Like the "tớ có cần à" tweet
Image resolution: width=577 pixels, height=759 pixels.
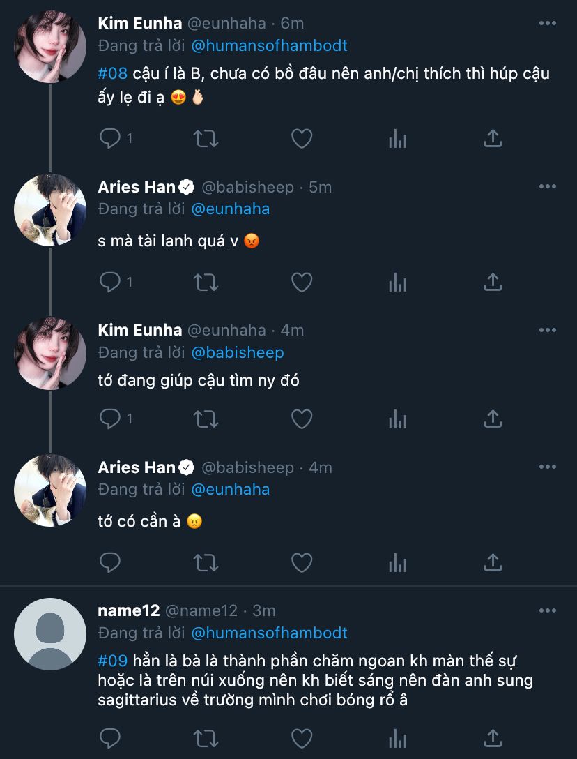[301, 562]
